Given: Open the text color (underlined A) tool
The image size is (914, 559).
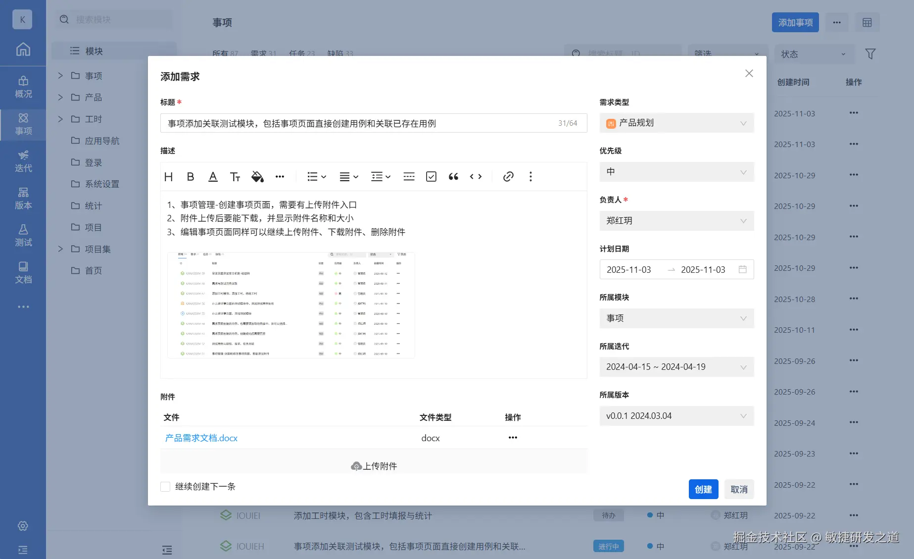Looking at the screenshot, I should pyautogui.click(x=213, y=177).
